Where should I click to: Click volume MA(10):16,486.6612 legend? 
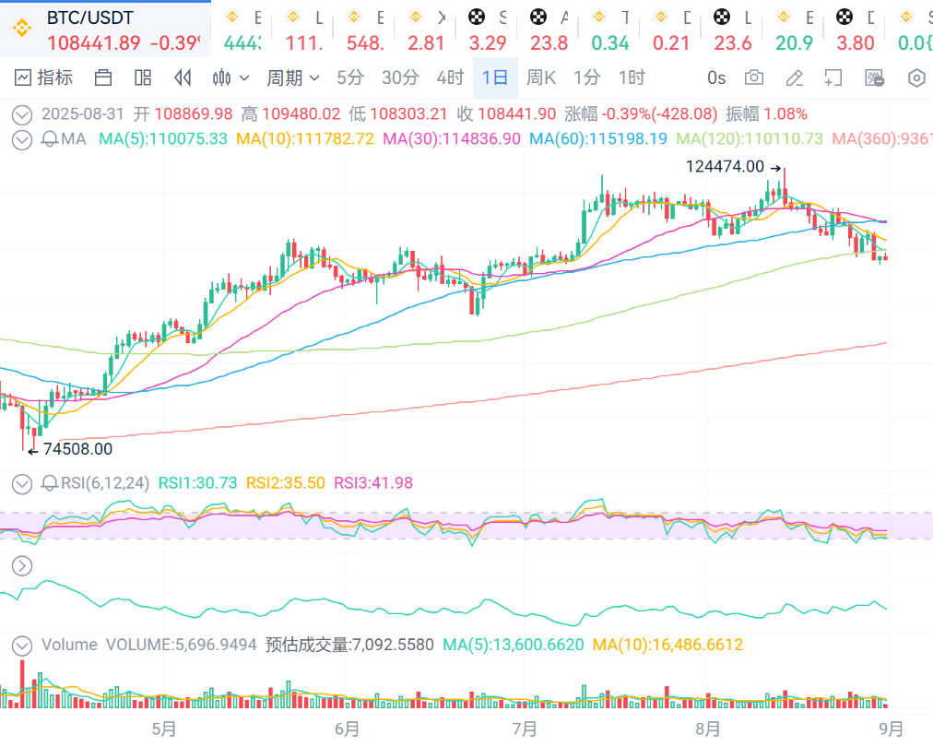[667, 645]
